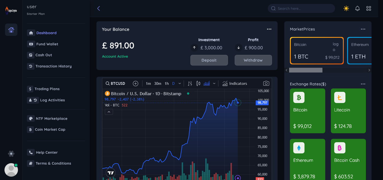Screen dimensions: 383x180
Task: Click the MarketPrices horizontal scrollbar
Action: pyautogui.click(x=306, y=70)
